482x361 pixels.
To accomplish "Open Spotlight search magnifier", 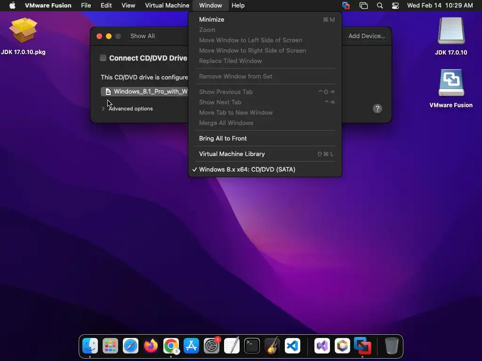I will (x=380, y=6).
